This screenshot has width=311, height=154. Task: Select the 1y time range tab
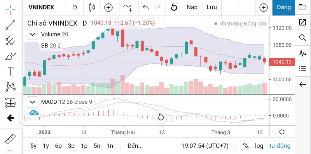[46, 146]
